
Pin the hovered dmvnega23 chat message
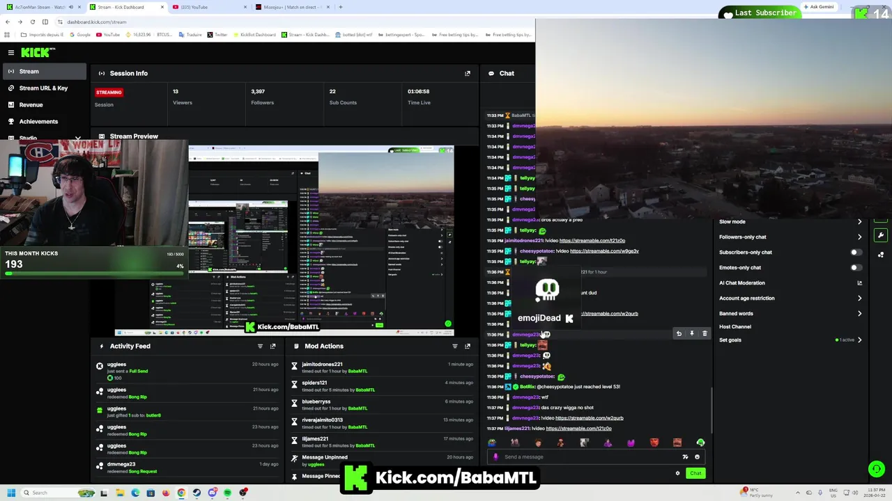692,333
